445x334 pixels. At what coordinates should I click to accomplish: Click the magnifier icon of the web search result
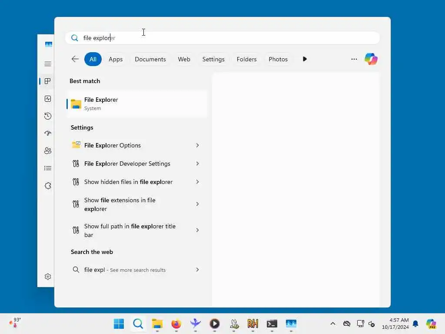(x=76, y=270)
